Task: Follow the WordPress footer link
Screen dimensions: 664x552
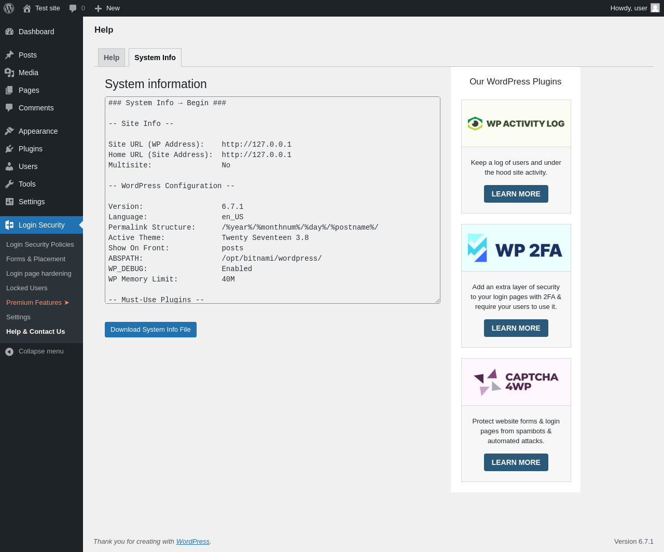Action: [x=193, y=541]
